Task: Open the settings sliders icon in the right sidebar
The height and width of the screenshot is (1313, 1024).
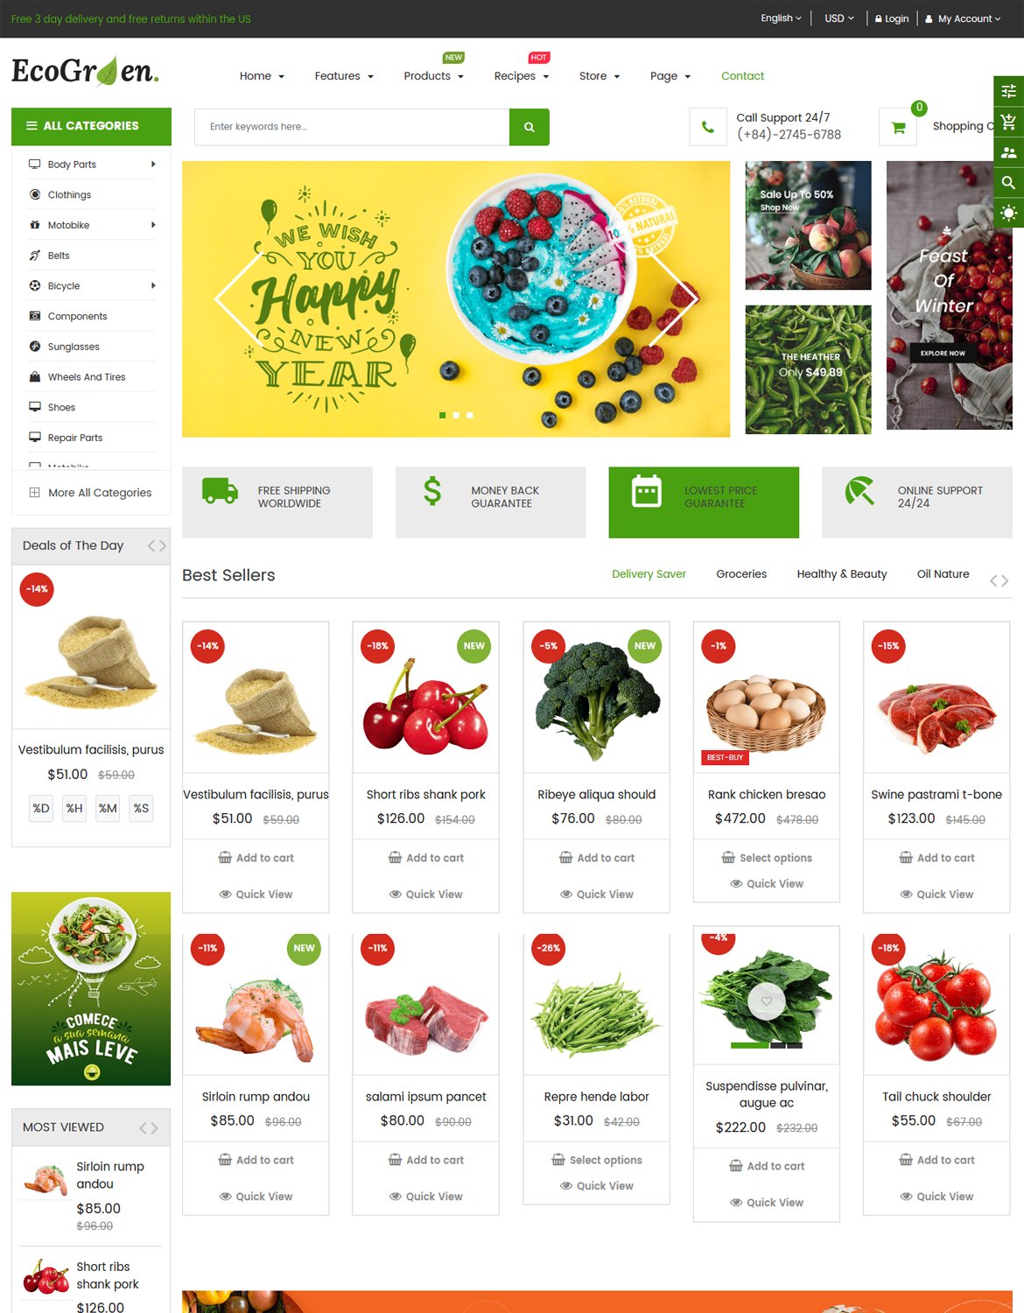Action: click(x=1009, y=91)
